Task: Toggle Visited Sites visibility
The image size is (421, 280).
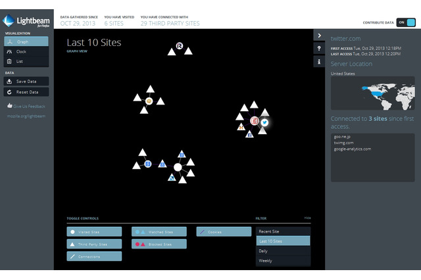Action: coord(94,232)
